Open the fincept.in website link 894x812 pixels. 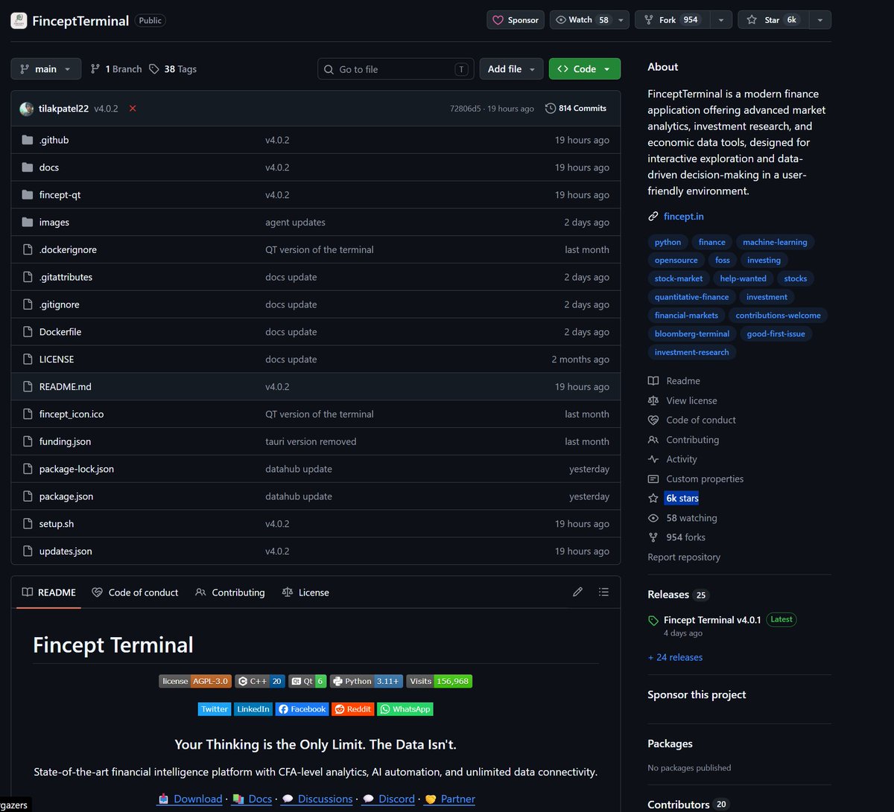pos(684,217)
